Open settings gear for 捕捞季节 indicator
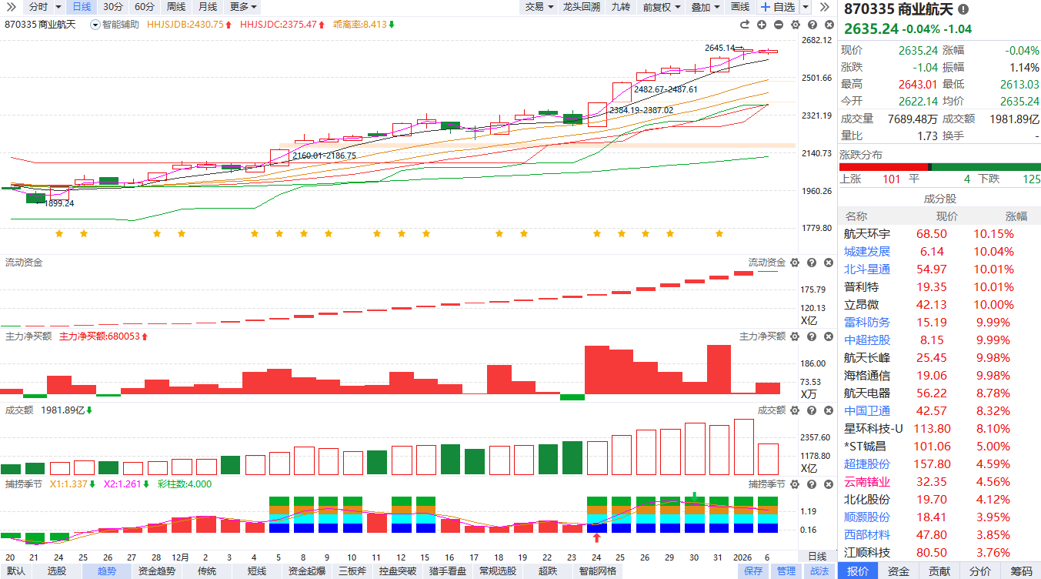The height and width of the screenshot is (579, 1041). (x=795, y=484)
